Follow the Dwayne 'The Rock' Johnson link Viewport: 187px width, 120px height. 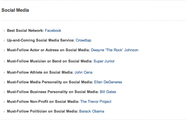pos(115,50)
